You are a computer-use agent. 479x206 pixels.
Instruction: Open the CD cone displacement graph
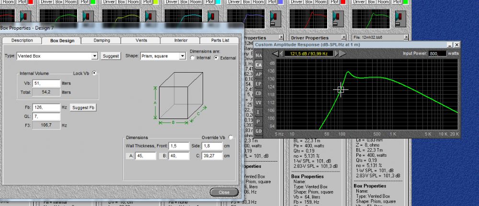point(259,93)
